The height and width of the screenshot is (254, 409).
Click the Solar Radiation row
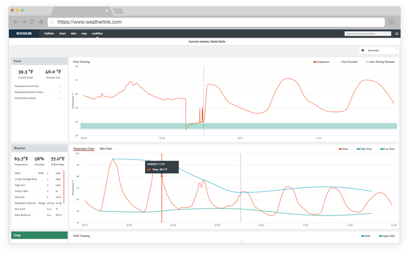click(x=38, y=215)
